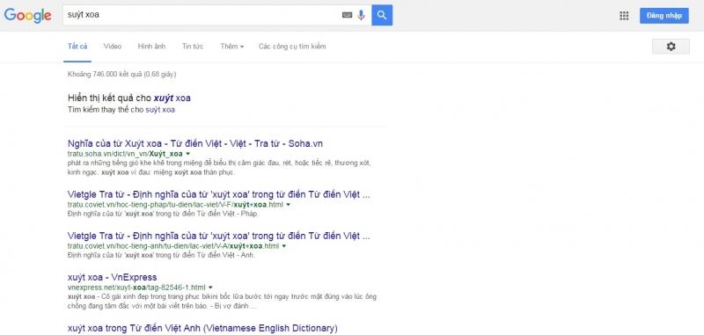Click the blue magnifier search button

point(382,15)
